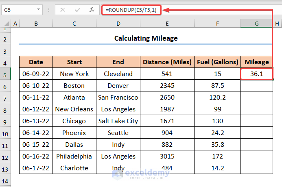Click the Distance (Miles) header cell
Viewport: 282px width, 187px height.
[x=167, y=62]
